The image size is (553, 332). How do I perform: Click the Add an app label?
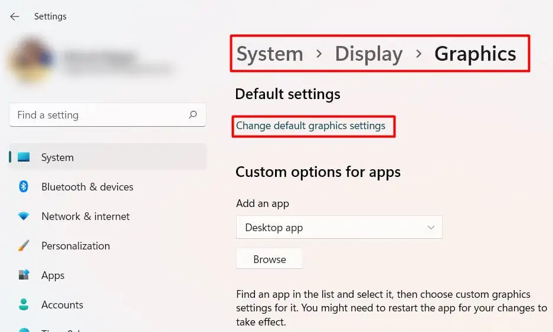coord(263,203)
